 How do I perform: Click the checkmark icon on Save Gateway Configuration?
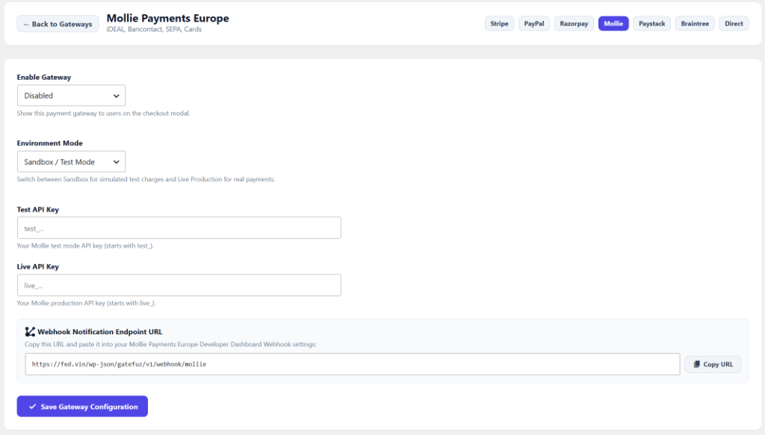pos(32,406)
